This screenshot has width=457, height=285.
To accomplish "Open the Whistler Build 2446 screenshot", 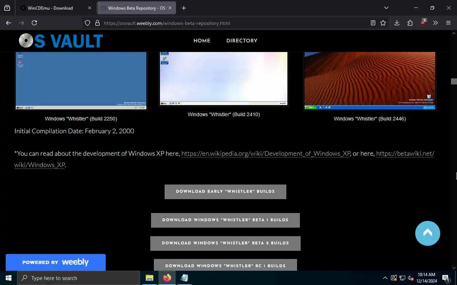I will 370,81.
